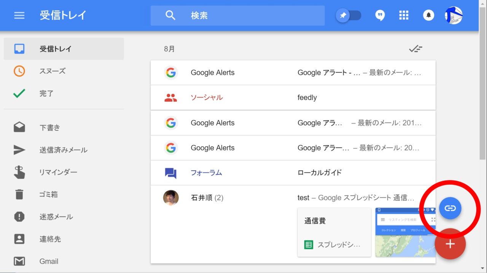
Task: Click the account profile avatar
Action: 454,16
